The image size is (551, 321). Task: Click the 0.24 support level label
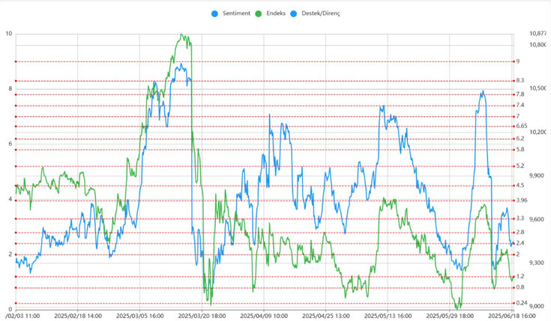pyautogui.click(x=521, y=303)
